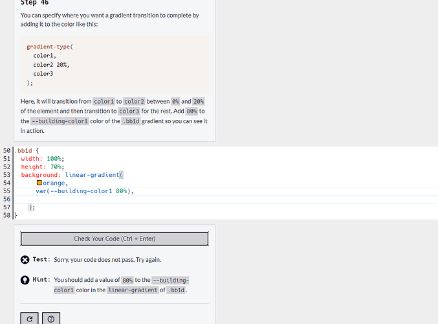Click 'color2 20%,' in example code
The width and height of the screenshot is (438, 324).
pyautogui.click(x=51, y=65)
